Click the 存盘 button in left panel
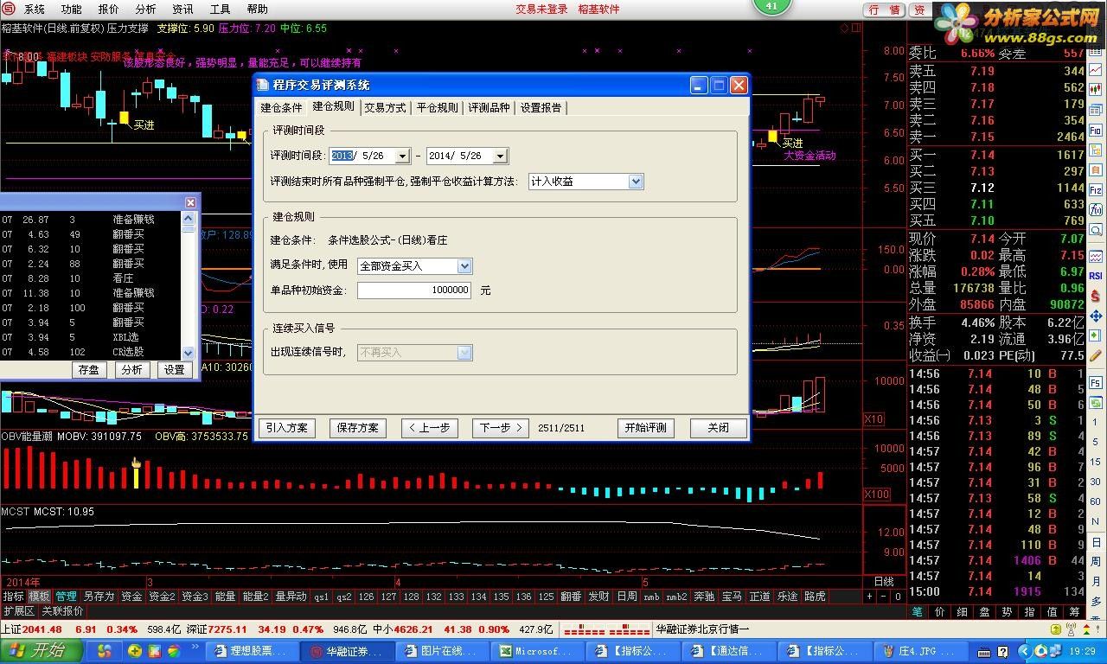The width and height of the screenshot is (1107, 664). tap(88, 370)
